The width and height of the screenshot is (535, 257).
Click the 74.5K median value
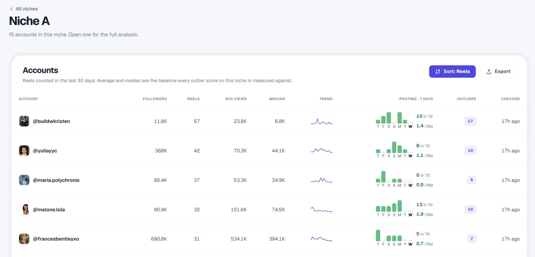click(279, 210)
